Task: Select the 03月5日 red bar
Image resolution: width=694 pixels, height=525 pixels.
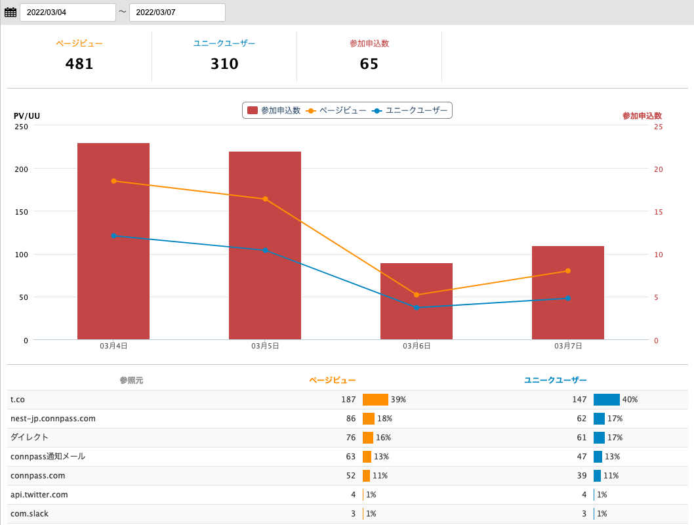Action: pyautogui.click(x=265, y=245)
